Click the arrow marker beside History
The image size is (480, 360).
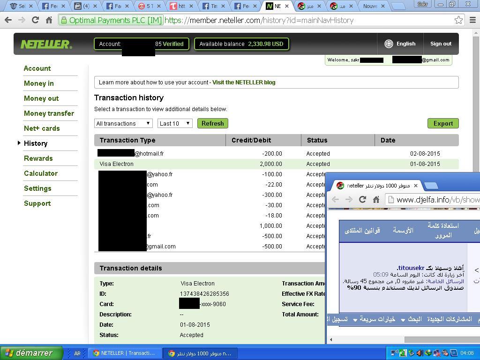click(x=19, y=143)
